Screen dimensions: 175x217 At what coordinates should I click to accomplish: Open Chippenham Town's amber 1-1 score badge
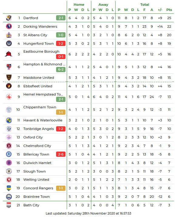click(61, 112)
